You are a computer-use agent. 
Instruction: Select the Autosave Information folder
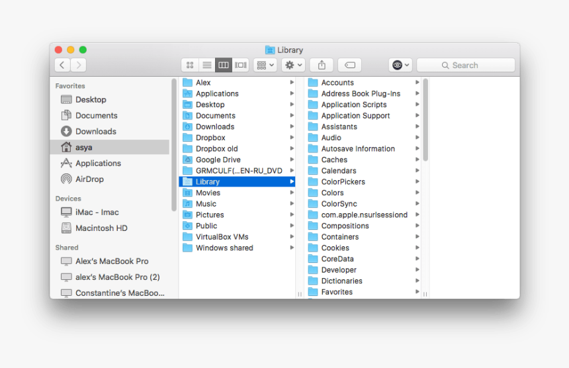[363, 149]
